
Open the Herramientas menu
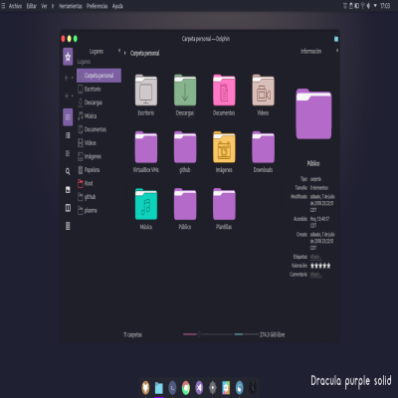tap(71, 6)
